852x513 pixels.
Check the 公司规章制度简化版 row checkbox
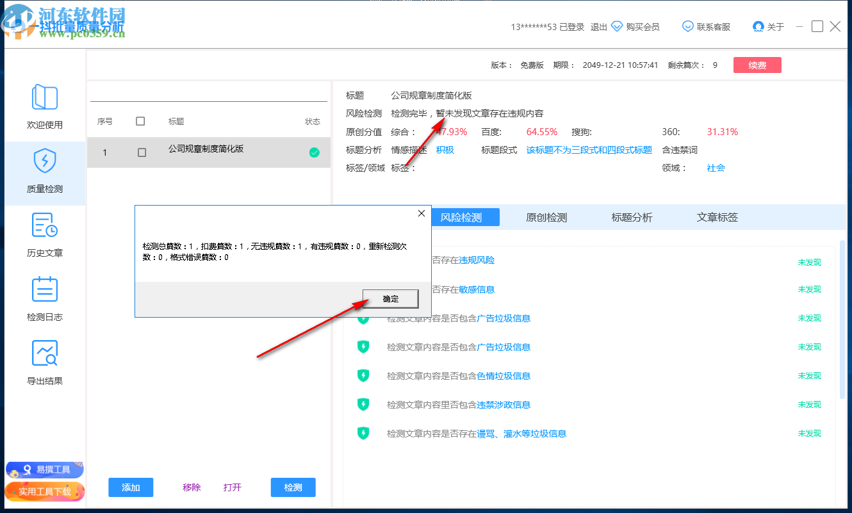142,152
